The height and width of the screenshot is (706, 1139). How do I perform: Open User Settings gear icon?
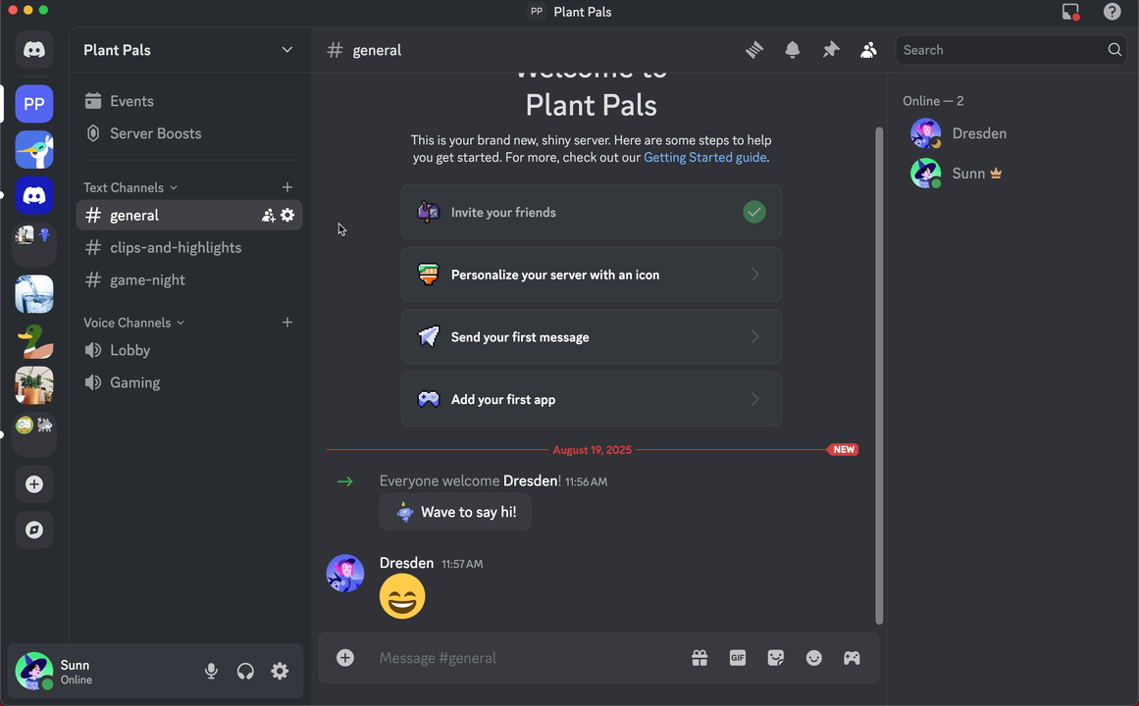[x=280, y=671]
